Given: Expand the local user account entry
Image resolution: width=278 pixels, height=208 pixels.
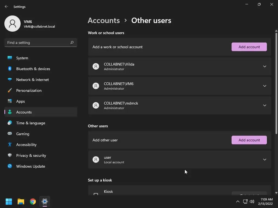Looking at the screenshot, I should pos(264,160).
